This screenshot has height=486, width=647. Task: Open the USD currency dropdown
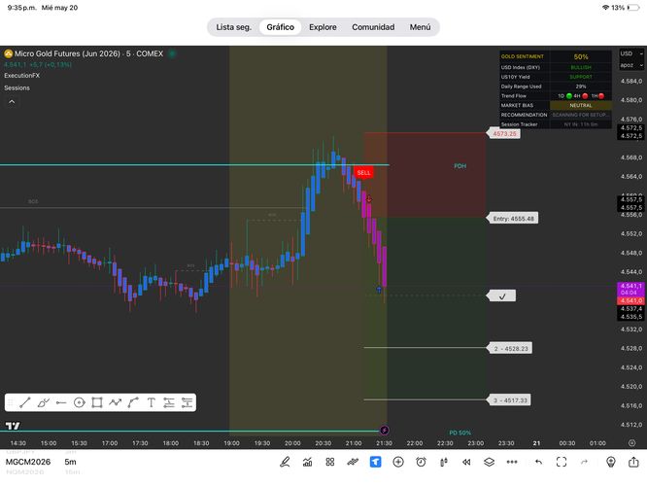tap(631, 53)
